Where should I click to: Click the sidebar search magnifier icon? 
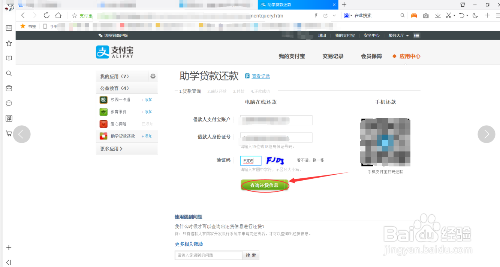9,73
